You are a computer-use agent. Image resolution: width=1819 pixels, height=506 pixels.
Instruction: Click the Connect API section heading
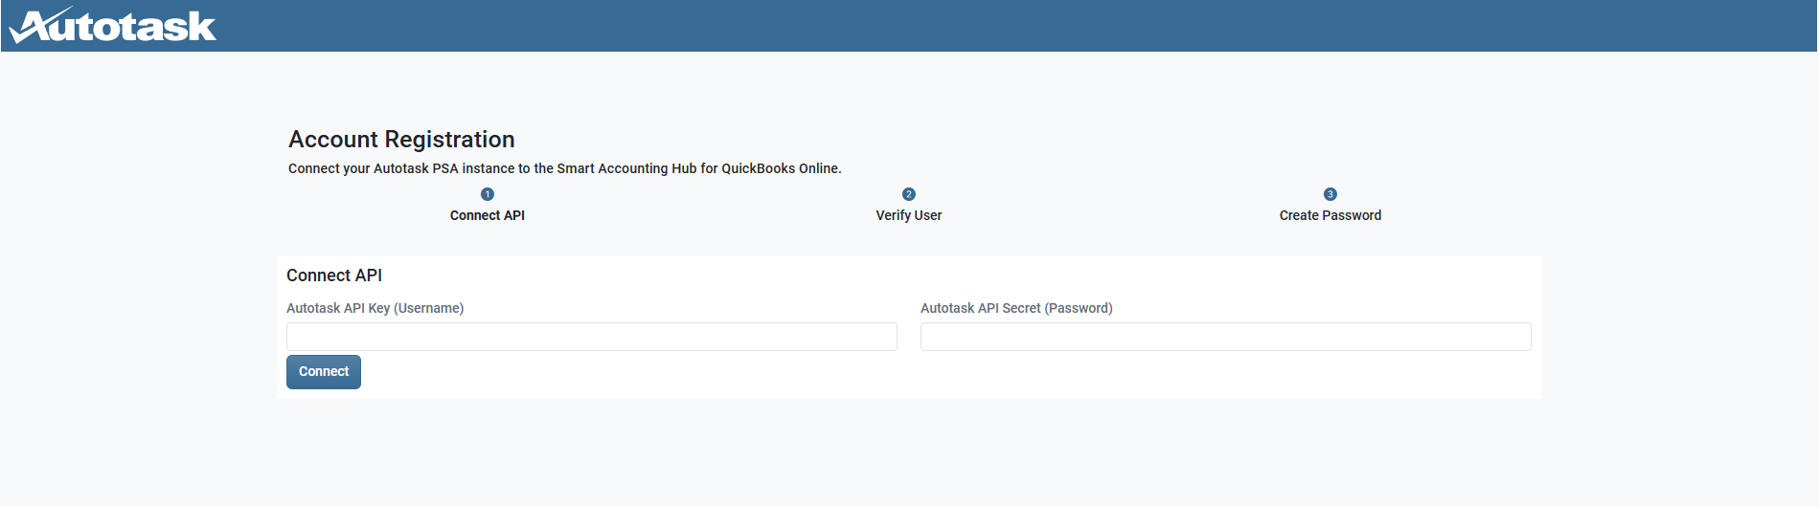334,275
